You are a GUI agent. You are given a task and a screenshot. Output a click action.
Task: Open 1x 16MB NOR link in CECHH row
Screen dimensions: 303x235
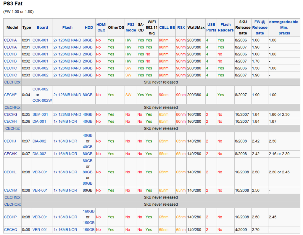(x=65, y=122)
